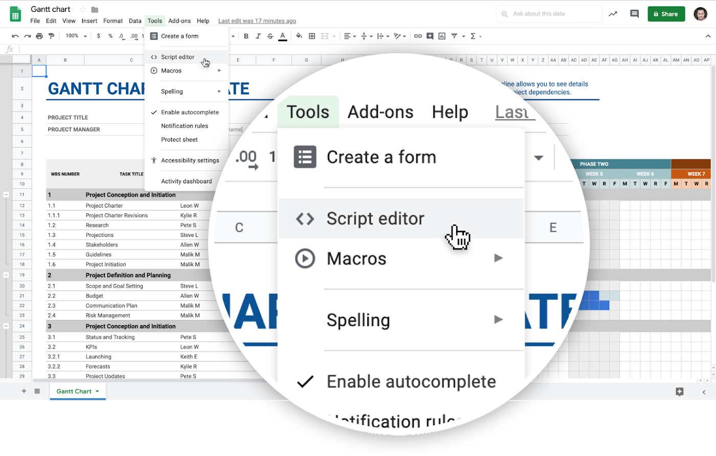Apply bold formatting
Viewport: 716px width, 456px height.
pyautogui.click(x=246, y=36)
